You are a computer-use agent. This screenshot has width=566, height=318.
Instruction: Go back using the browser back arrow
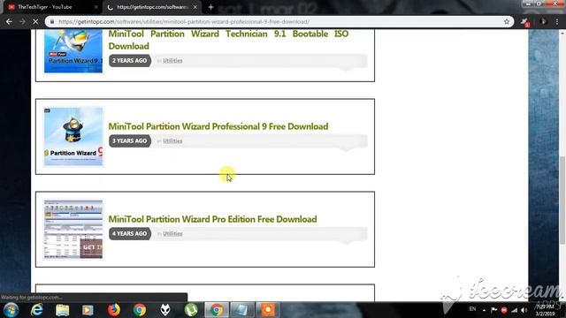[x=9, y=21]
